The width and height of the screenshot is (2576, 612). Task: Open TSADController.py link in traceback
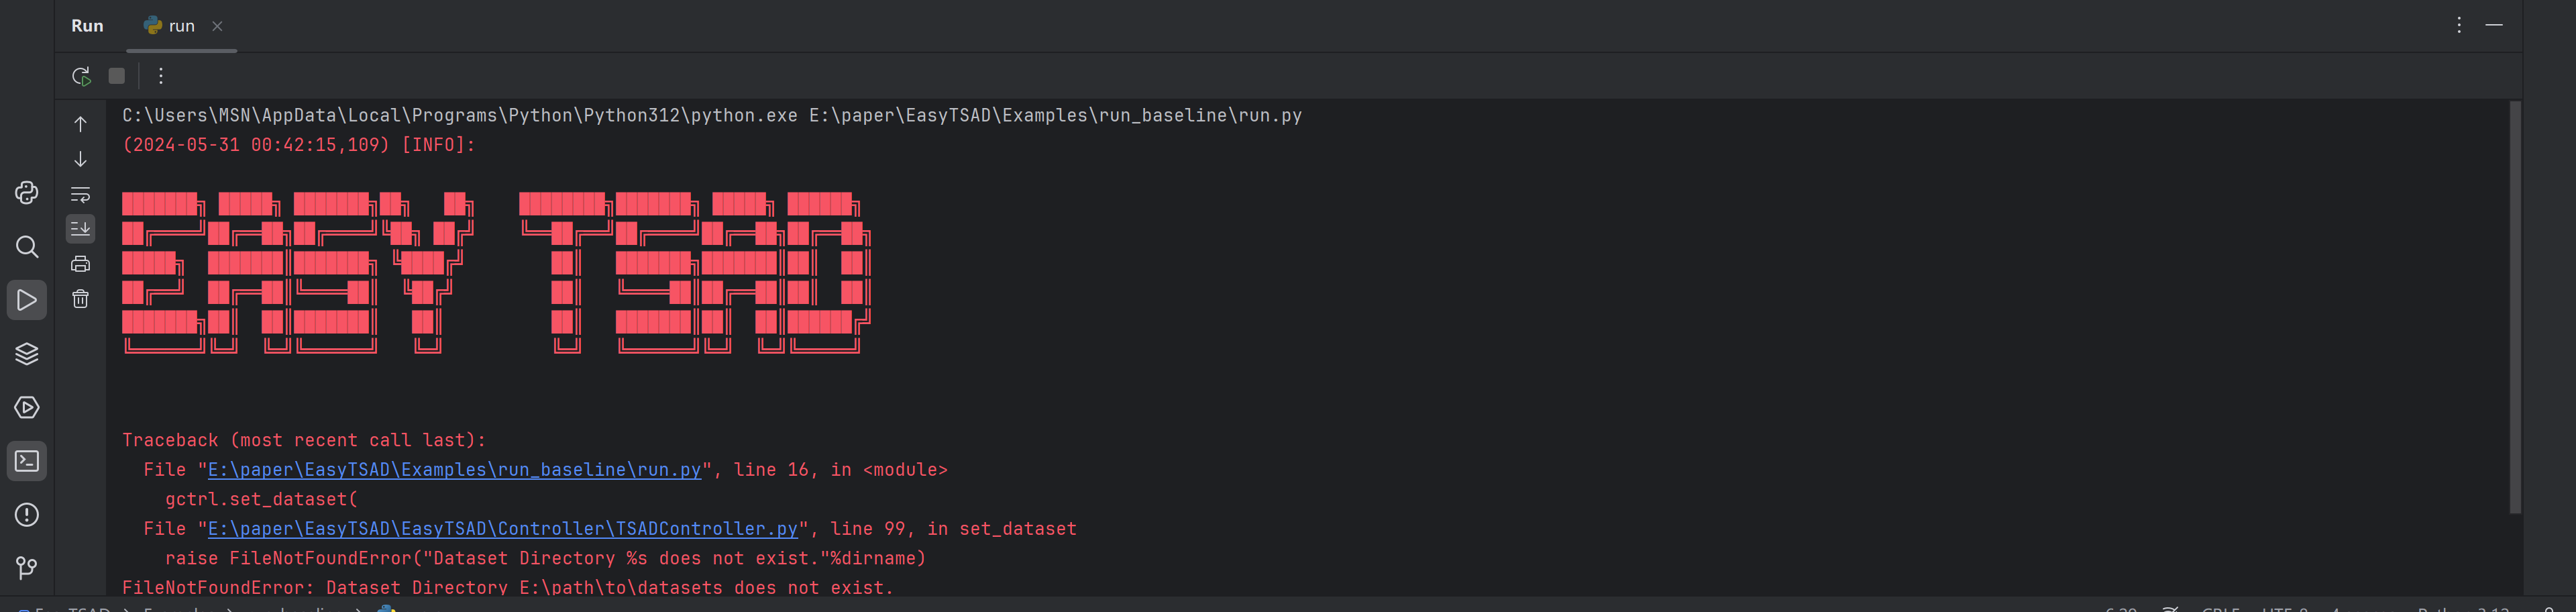(502, 529)
